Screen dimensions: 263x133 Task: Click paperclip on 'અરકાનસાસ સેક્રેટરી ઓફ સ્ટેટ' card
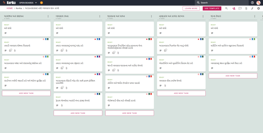(x=67, y=88)
